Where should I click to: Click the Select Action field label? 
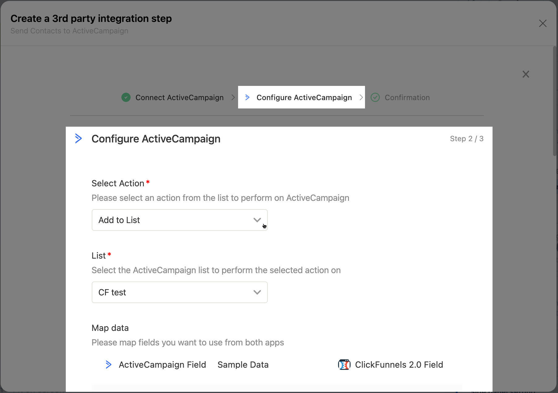118,183
